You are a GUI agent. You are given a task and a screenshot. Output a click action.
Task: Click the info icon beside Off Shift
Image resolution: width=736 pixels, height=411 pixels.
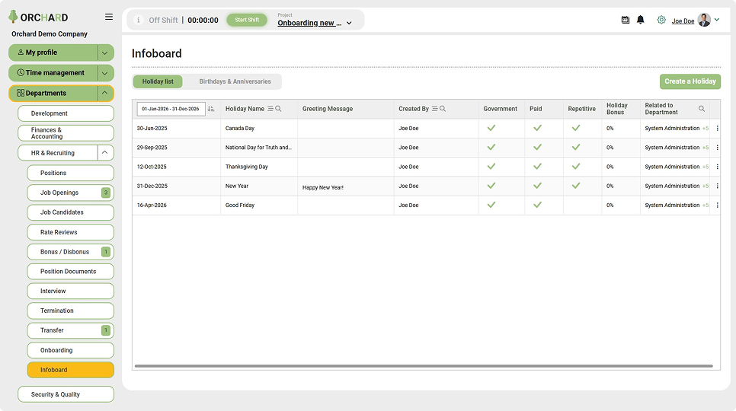pos(138,20)
